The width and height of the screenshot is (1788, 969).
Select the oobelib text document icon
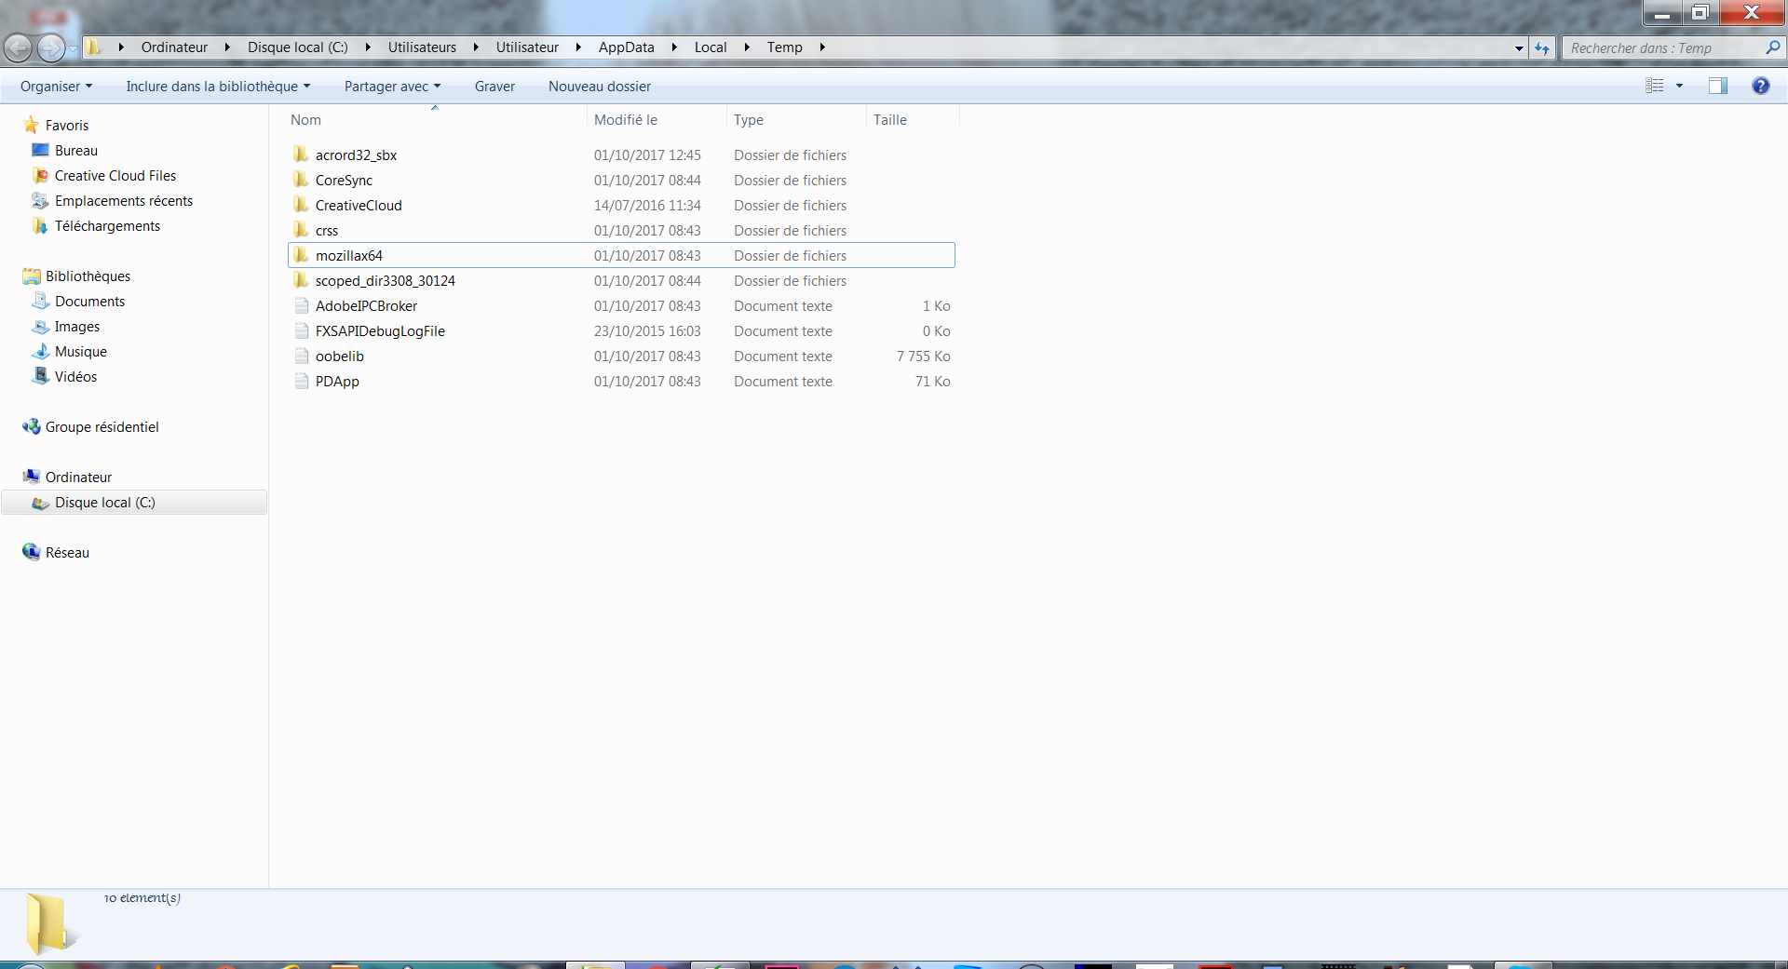(301, 357)
